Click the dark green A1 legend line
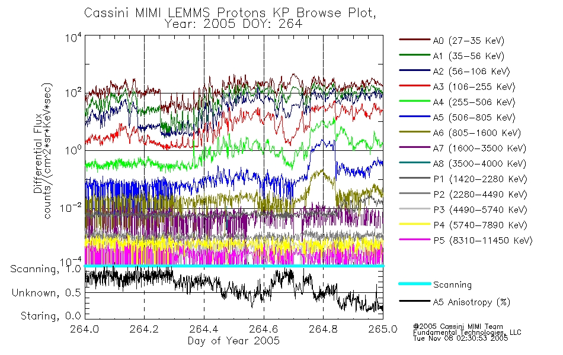The width and height of the screenshot is (563, 355). tap(415, 55)
